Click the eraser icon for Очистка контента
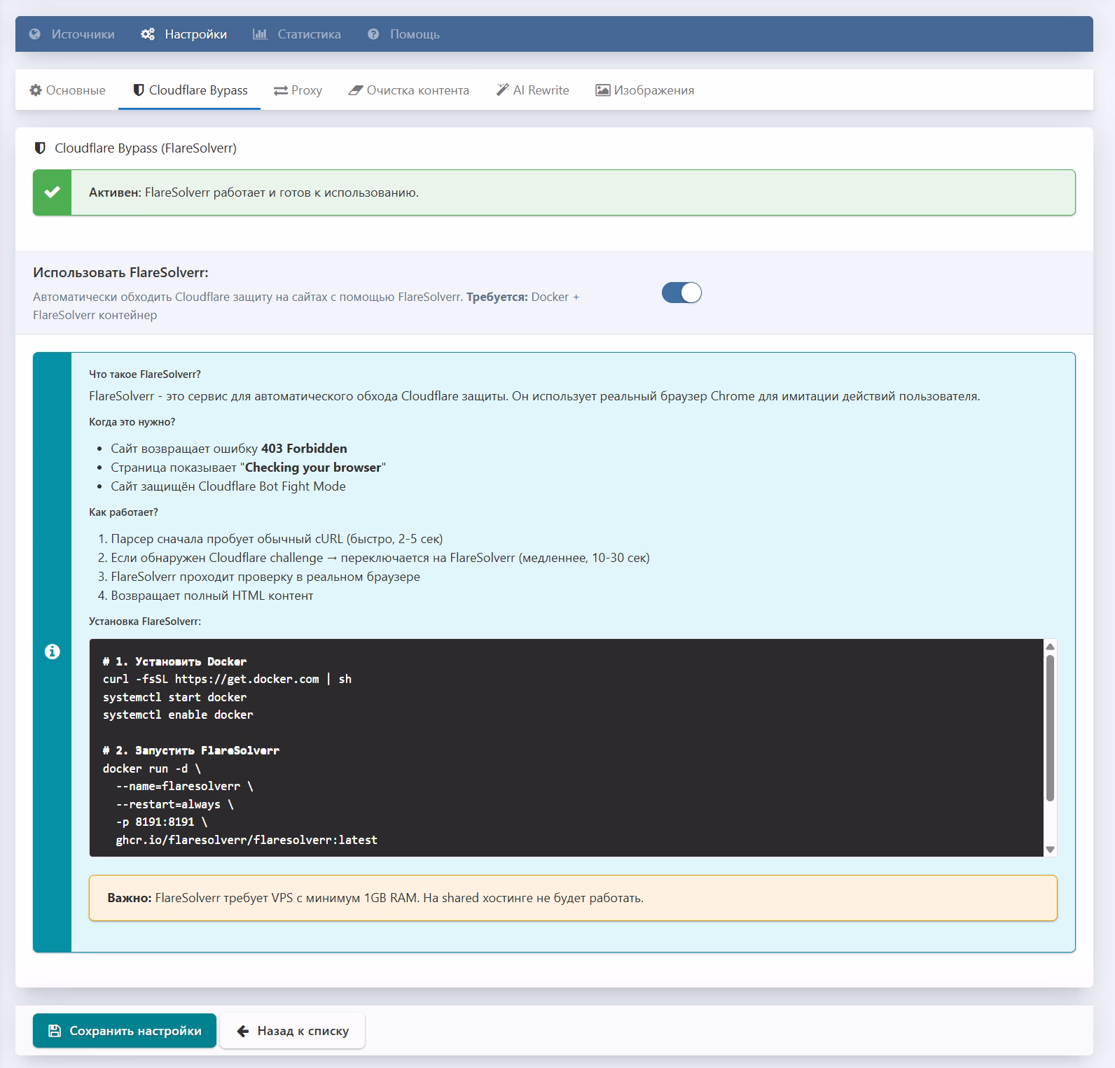This screenshot has width=1115, height=1068. coord(356,90)
